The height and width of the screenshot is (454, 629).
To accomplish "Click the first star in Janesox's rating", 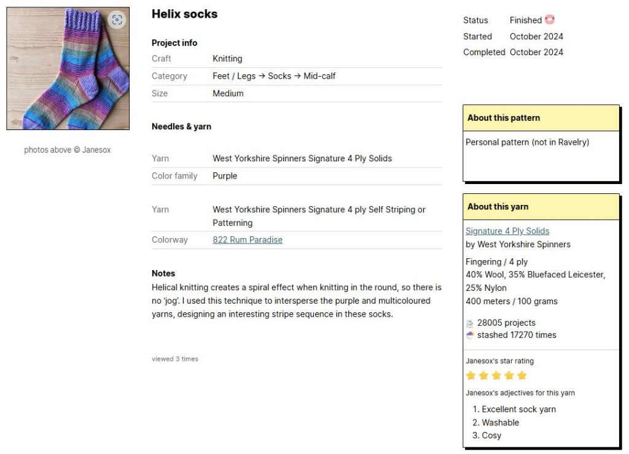I will click(471, 375).
